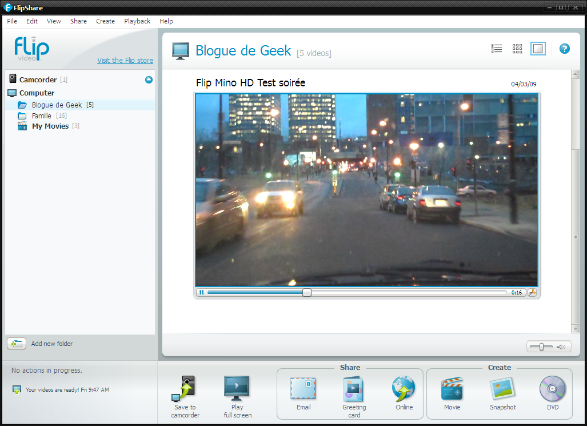Viewport: 587px width, 426px height.
Task: Create a Greeting card
Action: pyautogui.click(x=354, y=390)
